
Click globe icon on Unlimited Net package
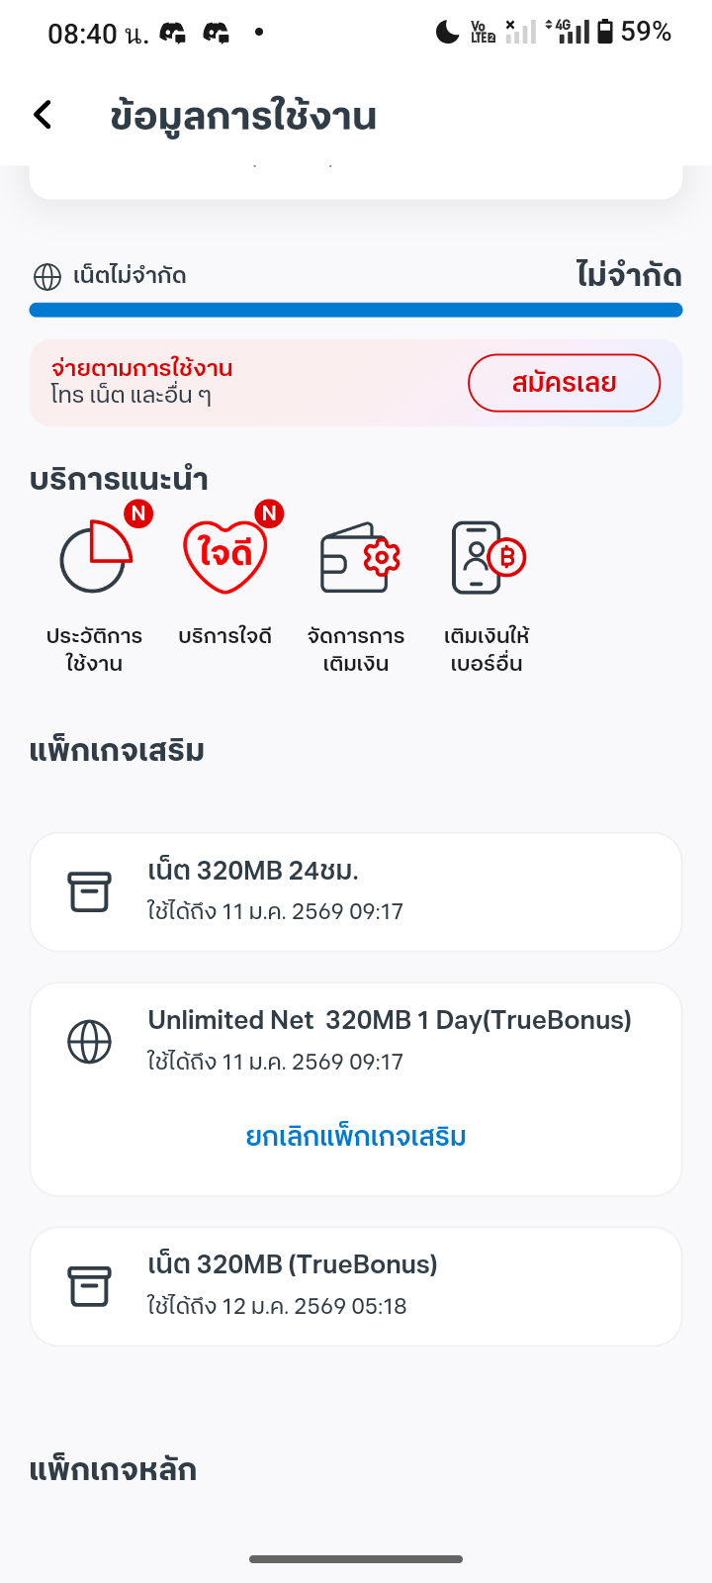pos(89,1042)
